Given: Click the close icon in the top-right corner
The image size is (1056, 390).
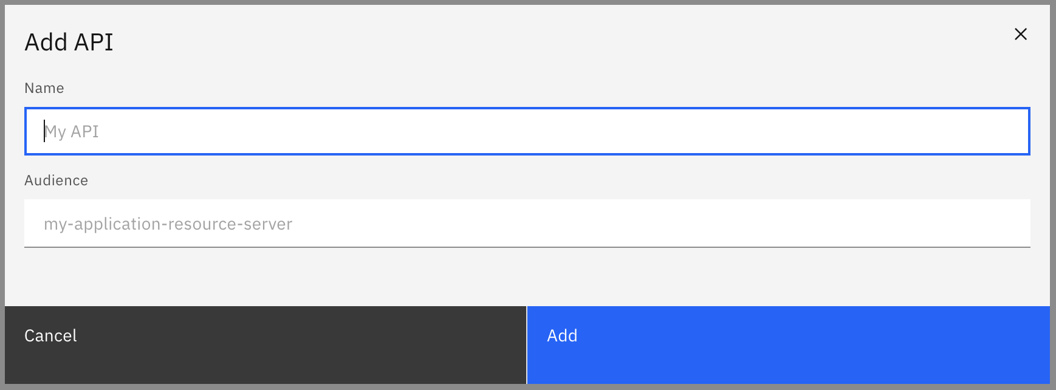Looking at the screenshot, I should coord(1021,35).
